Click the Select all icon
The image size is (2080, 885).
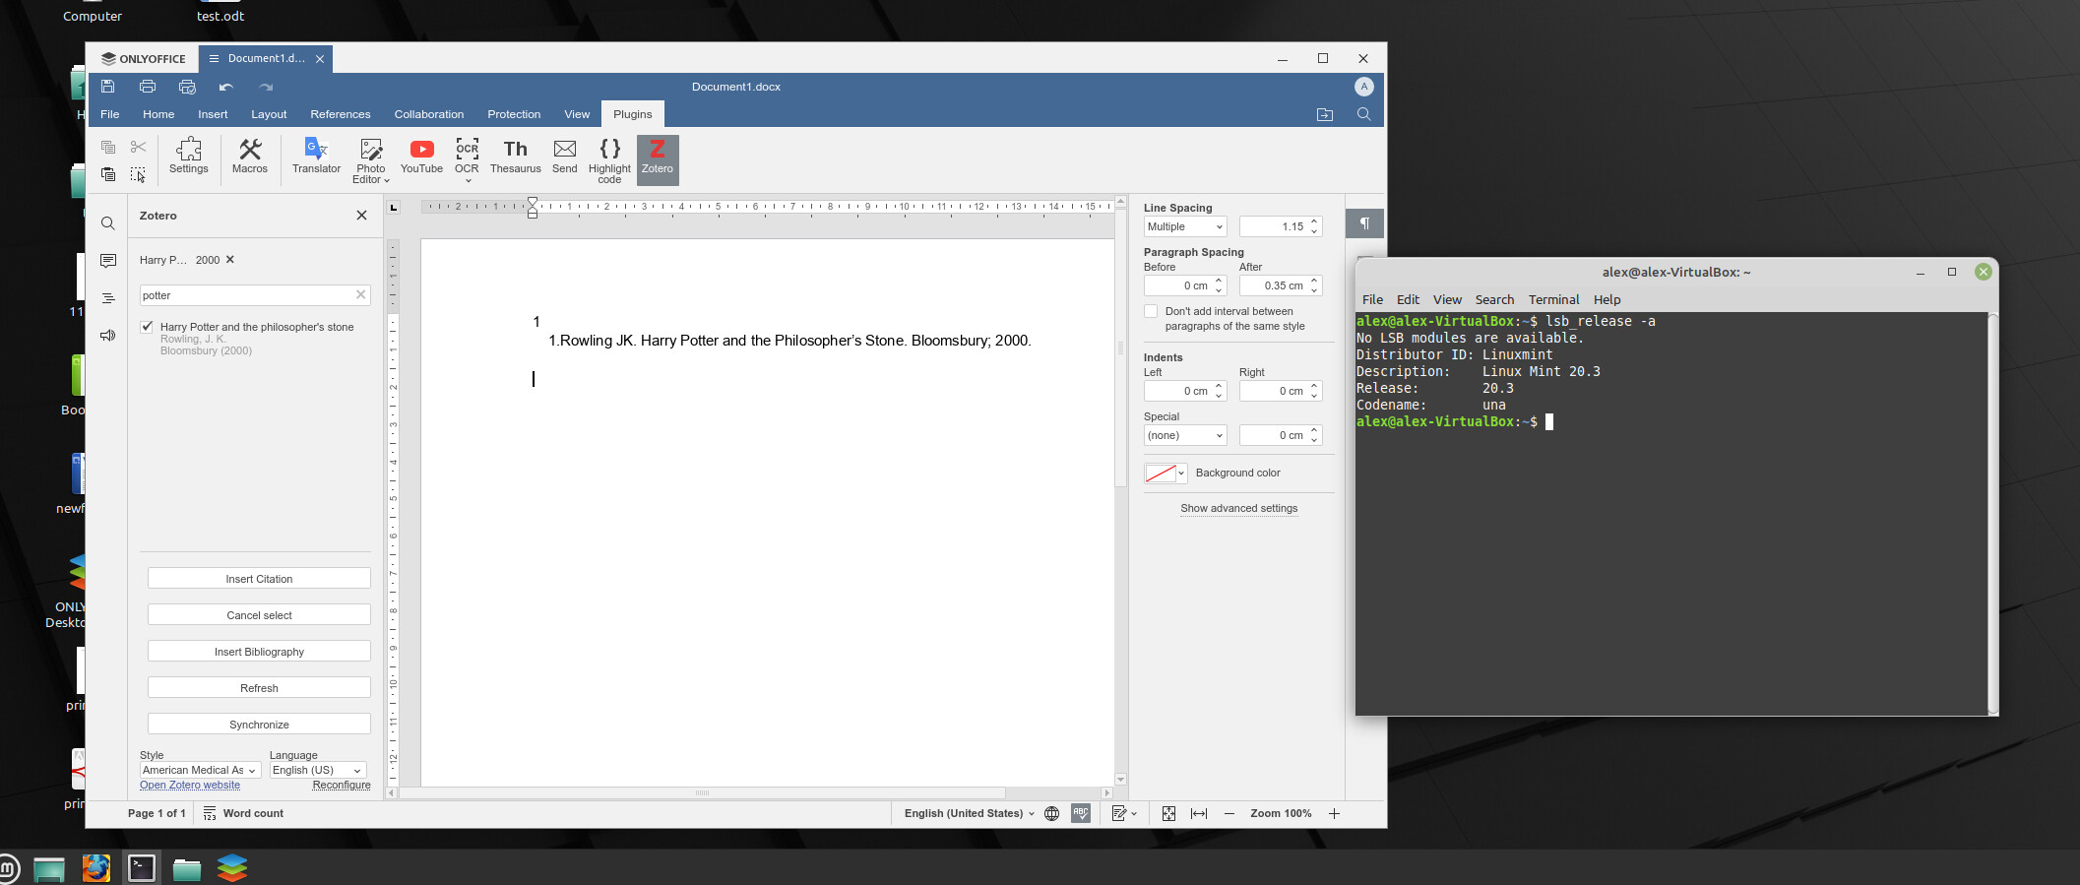(138, 174)
